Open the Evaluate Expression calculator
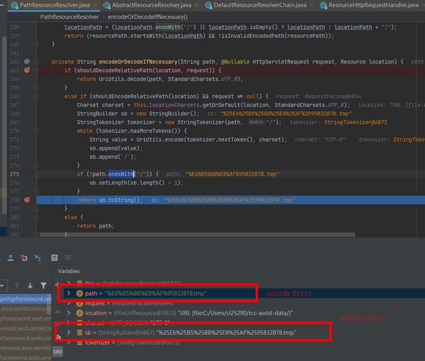 click(x=55, y=258)
